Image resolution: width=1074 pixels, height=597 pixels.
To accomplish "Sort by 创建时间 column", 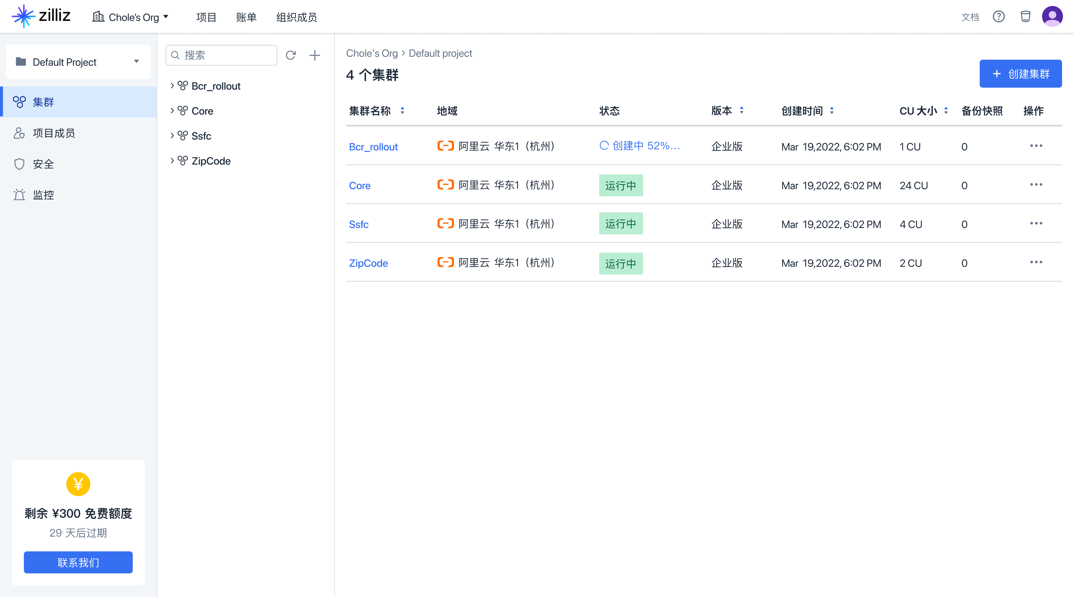I will coord(831,110).
